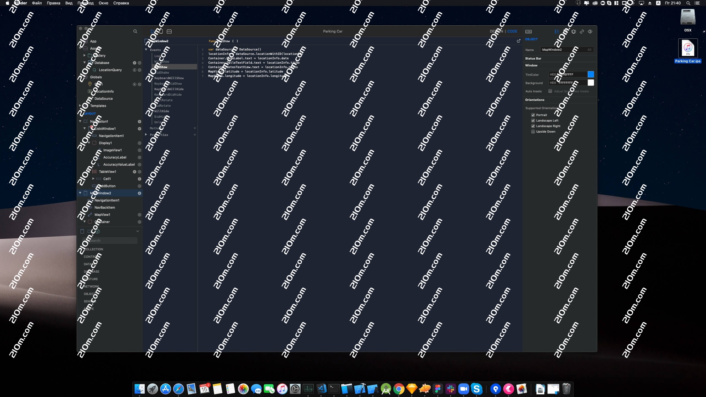The height and width of the screenshot is (397, 706).
Task: Click the link-chain inspector icon
Action: point(582,32)
